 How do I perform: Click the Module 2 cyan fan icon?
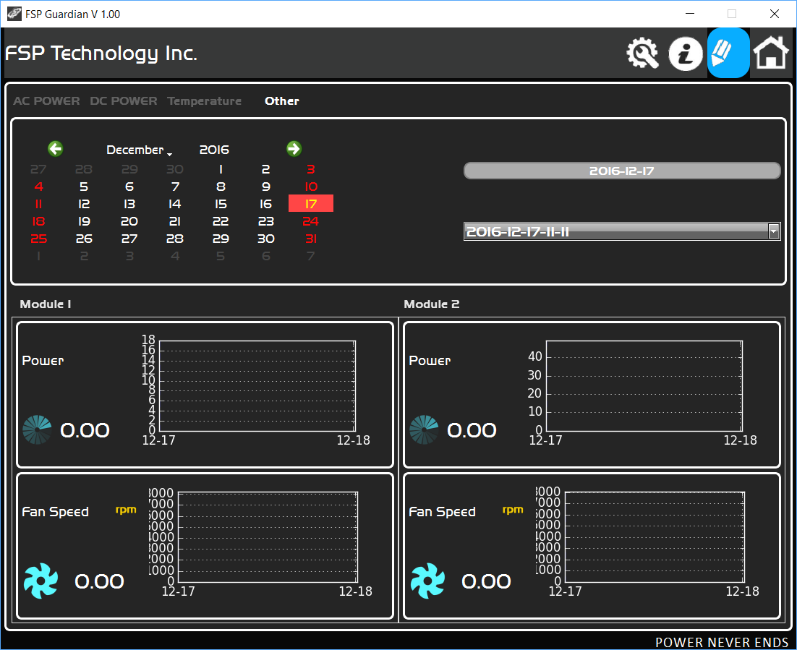pos(428,581)
